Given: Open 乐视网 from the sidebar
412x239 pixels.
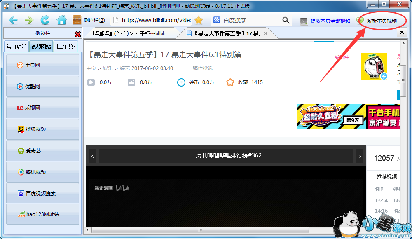Looking at the screenshot, I should pos(42,108).
